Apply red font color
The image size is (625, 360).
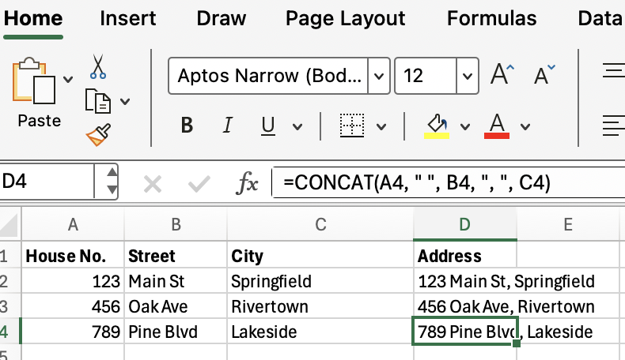tap(497, 126)
